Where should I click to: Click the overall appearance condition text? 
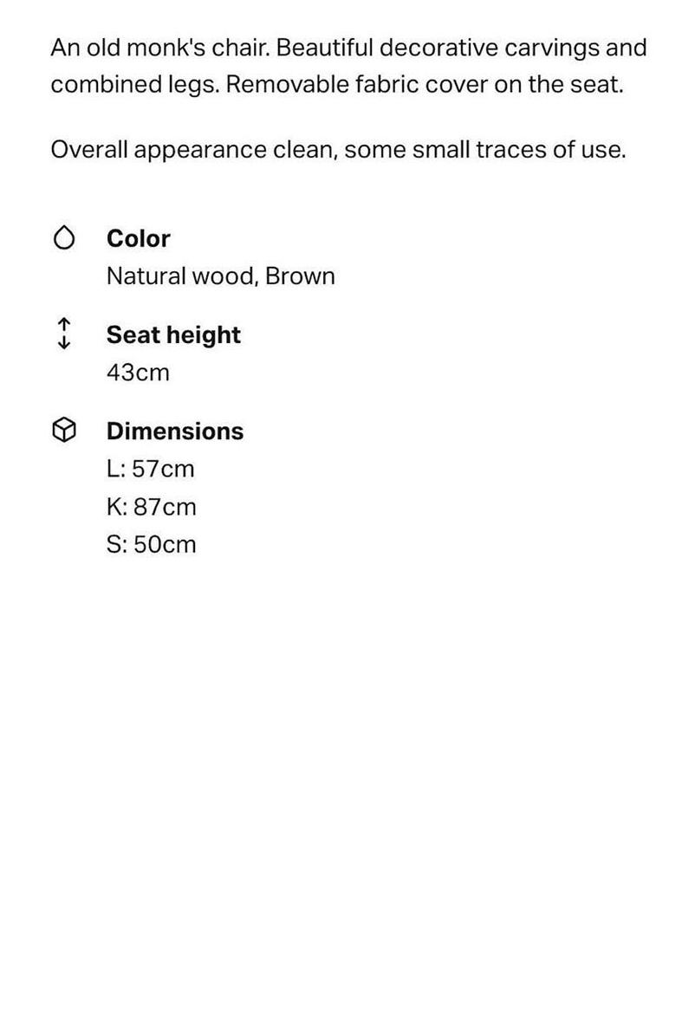pyautogui.click(x=338, y=150)
